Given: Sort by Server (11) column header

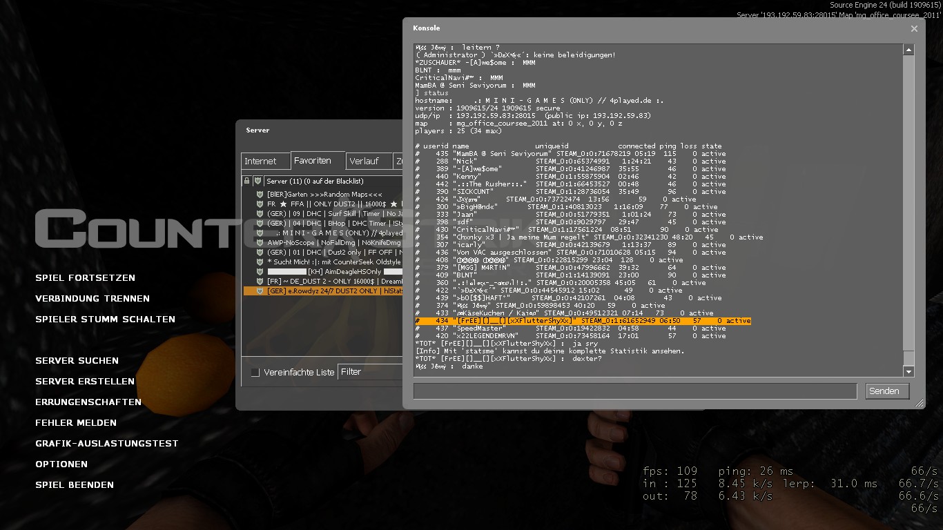Looking at the screenshot, I should (333, 181).
